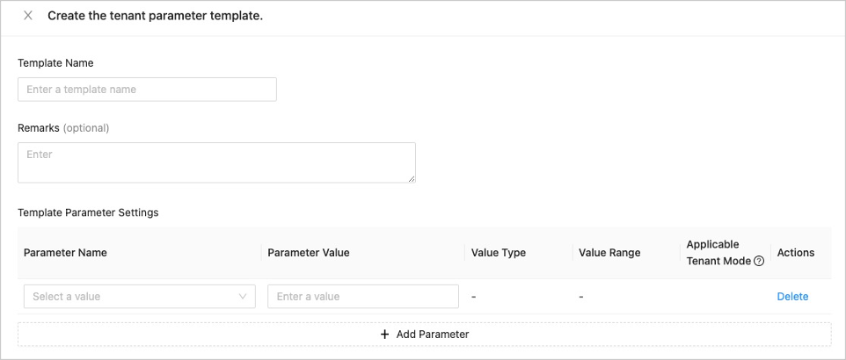Open the 'Select a value' parameter combo box
The image size is (846, 360).
point(132,297)
